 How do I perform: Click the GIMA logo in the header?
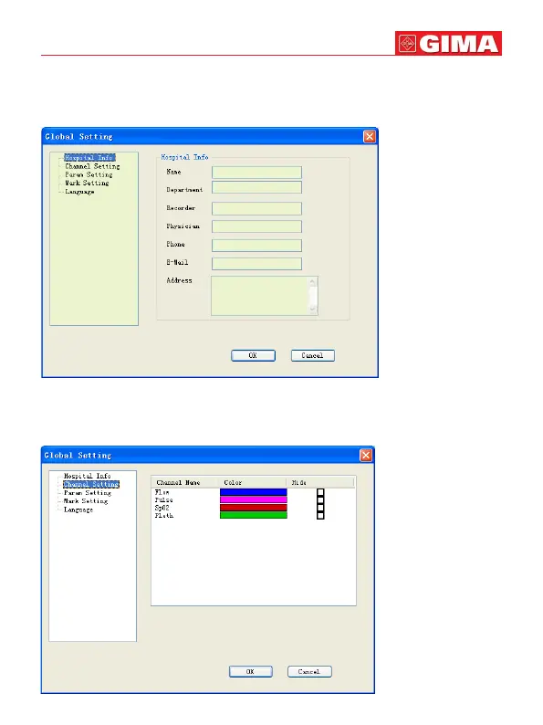coord(448,44)
